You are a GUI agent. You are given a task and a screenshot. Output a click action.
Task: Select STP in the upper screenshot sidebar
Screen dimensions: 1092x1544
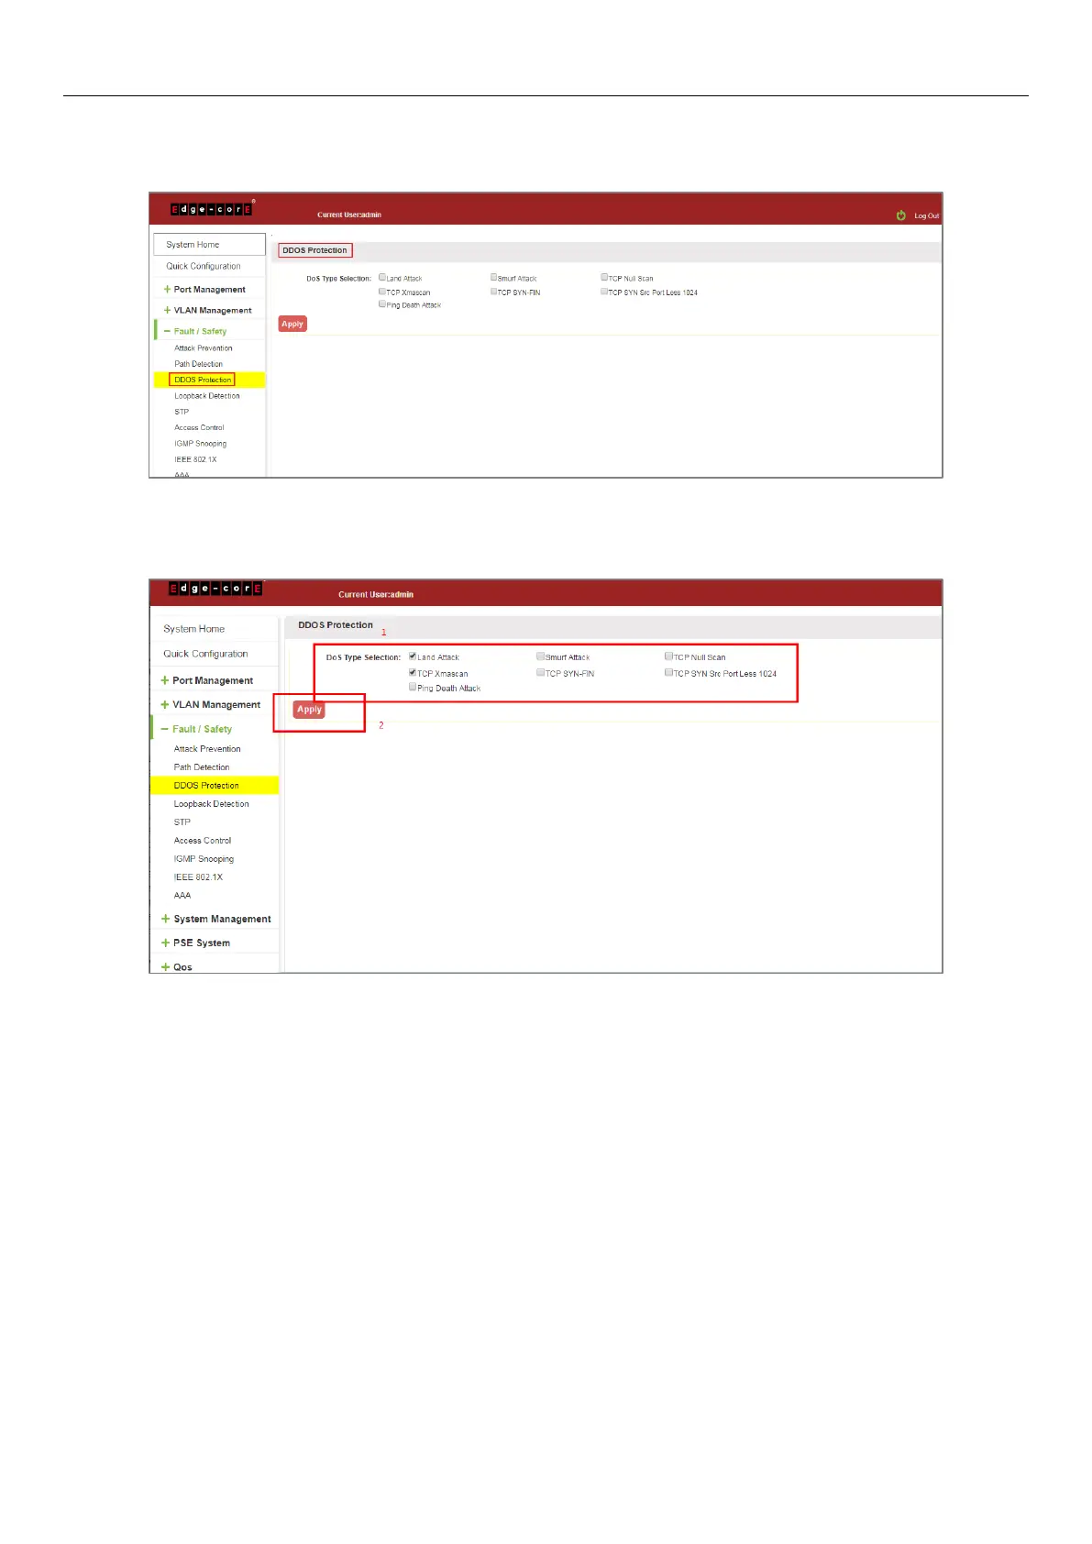[182, 412]
